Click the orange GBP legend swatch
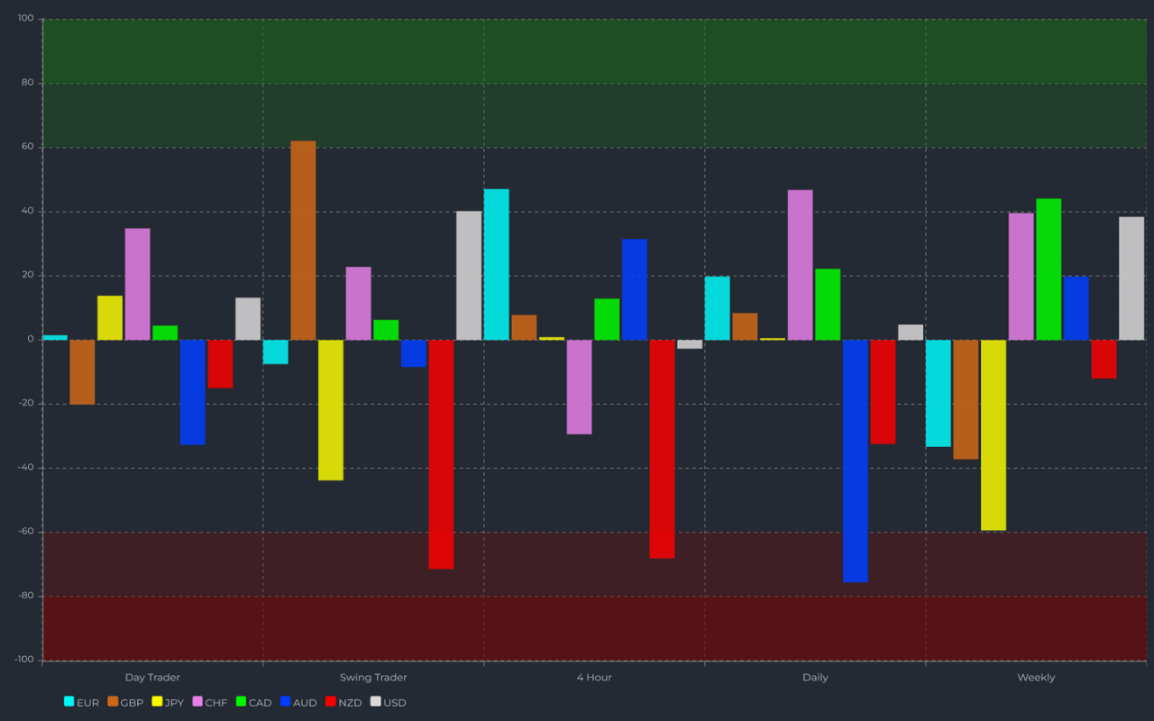1154x721 pixels. pyautogui.click(x=112, y=702)
